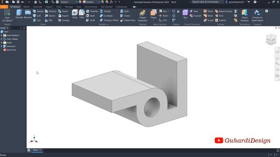Expand the Origin folder node
Screen dimensions: 280x157
(2, 43)
